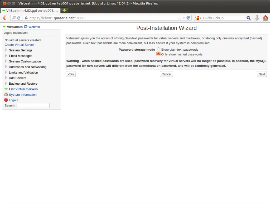Click the Prev button
This screenshot has width=270, height=203.
[x=71, y=74]
